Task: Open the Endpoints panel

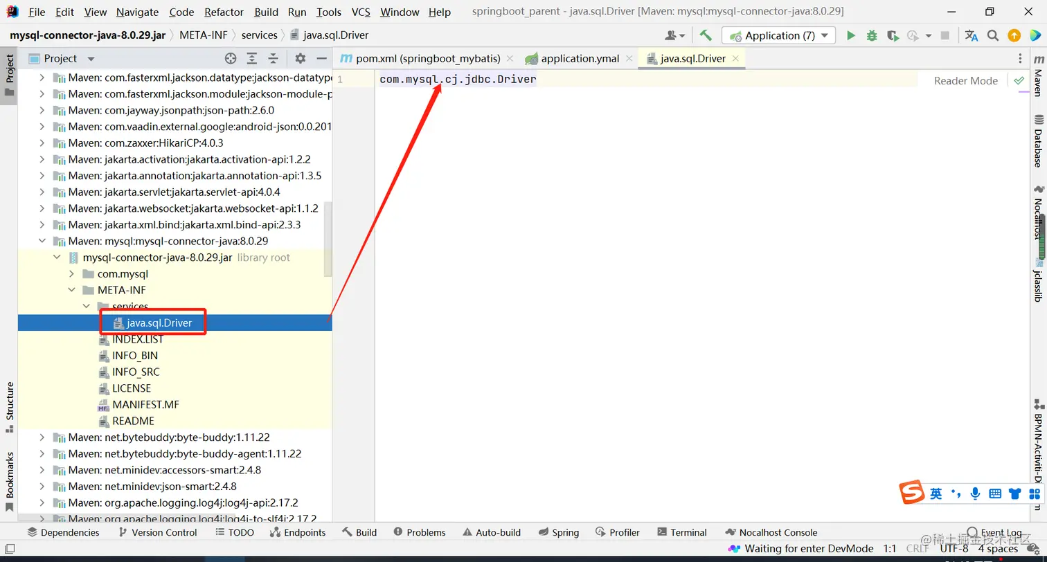Action: [297, 532]
